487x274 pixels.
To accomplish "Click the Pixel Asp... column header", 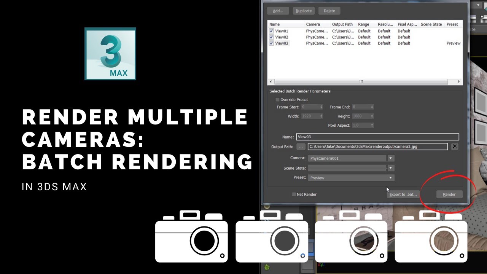I will pos(407,24).
